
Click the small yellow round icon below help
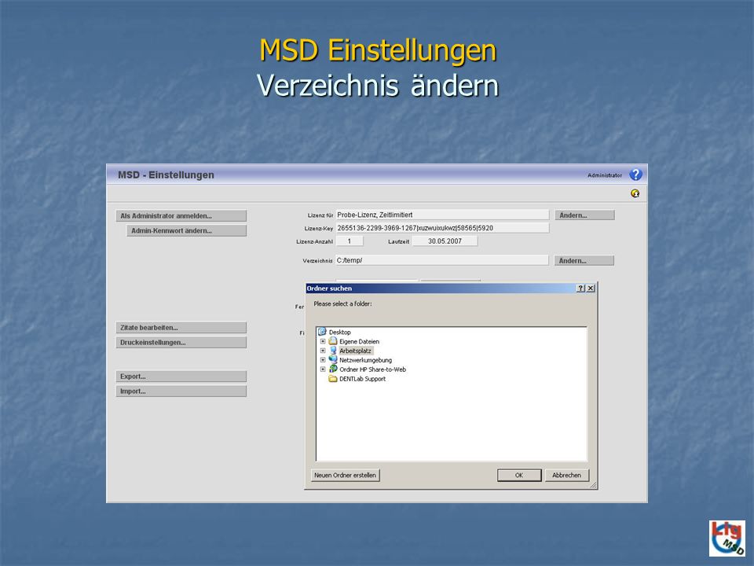[635, 193]
